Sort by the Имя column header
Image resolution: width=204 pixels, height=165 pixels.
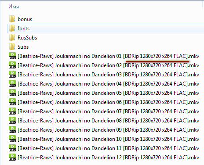14,7
